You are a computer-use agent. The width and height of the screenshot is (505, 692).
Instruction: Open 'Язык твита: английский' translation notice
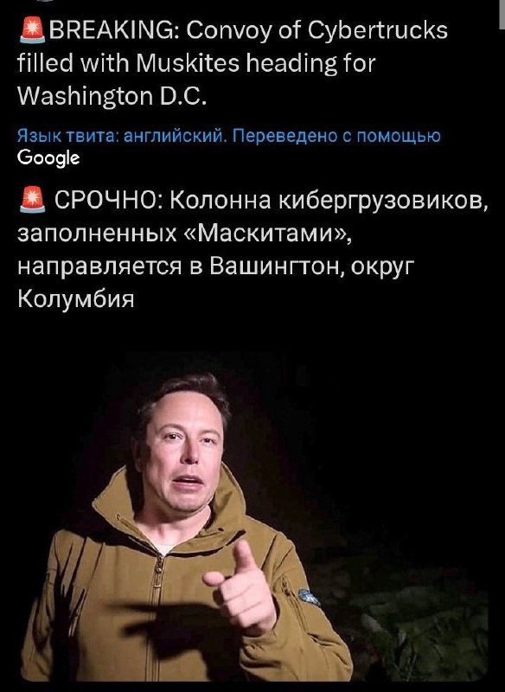click(123, 136)
